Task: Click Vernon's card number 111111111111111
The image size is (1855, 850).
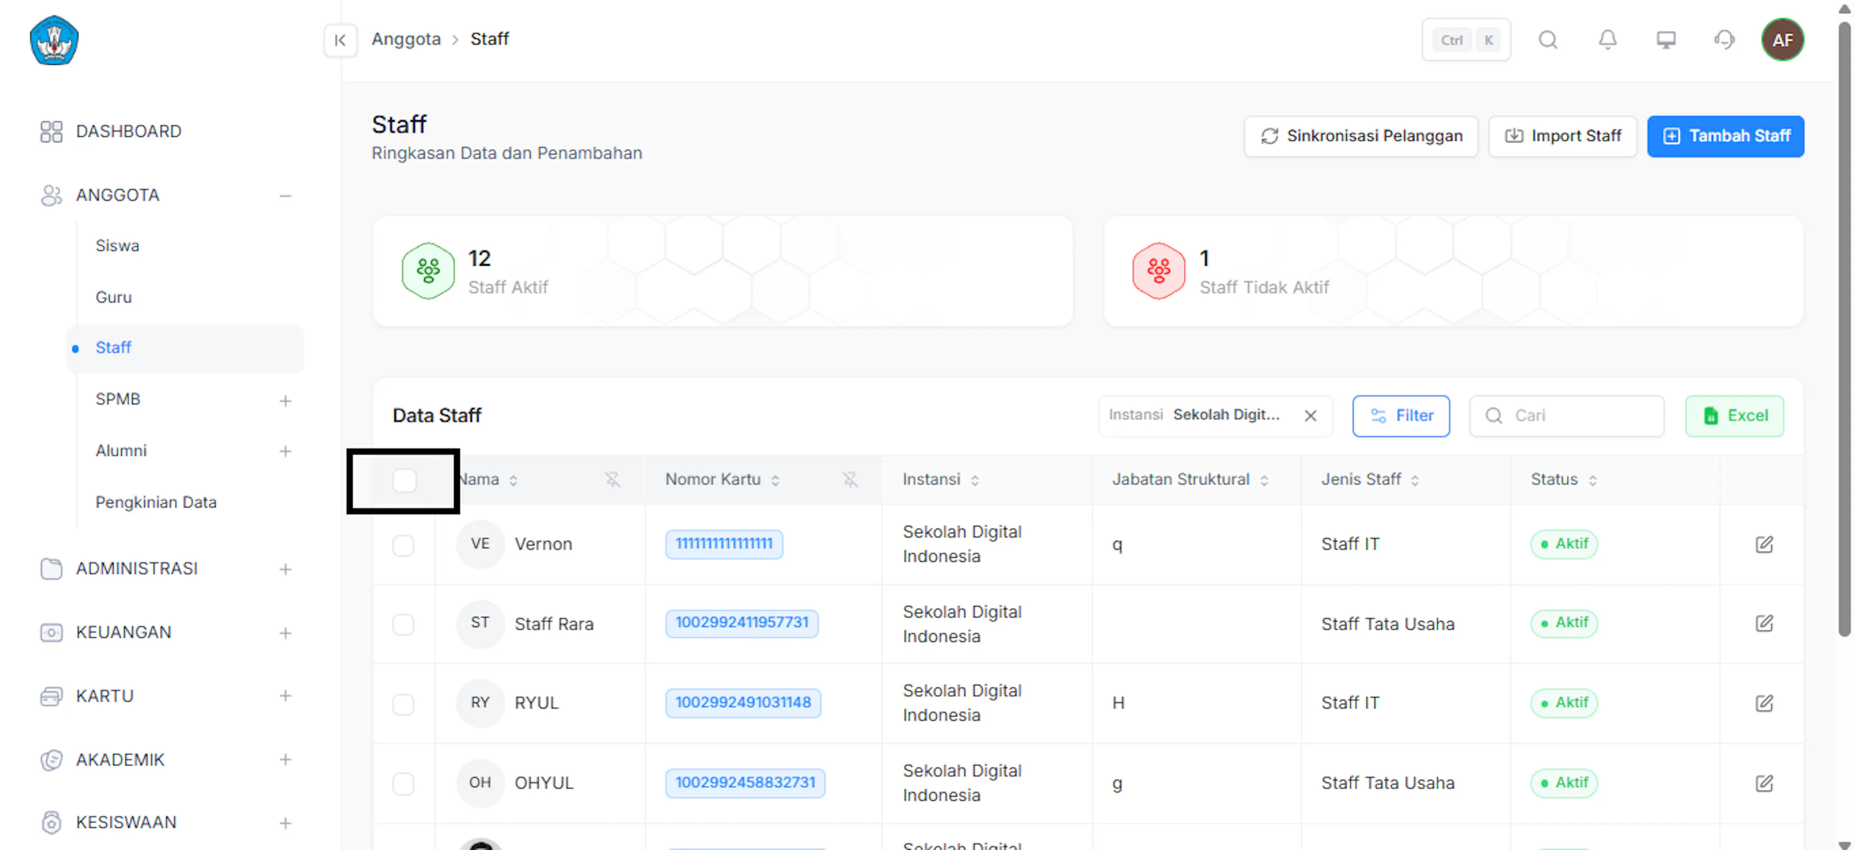Action: (724, 543)
